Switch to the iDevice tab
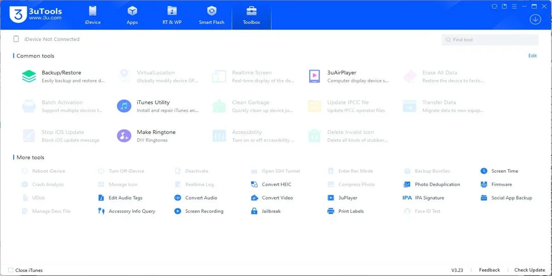This screenshot has height=276, width=552. (x=92, y=15)
